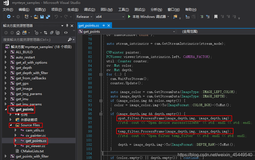Select the get_imu project
This screenshot has height=160, width=255.
click(22, 99)
